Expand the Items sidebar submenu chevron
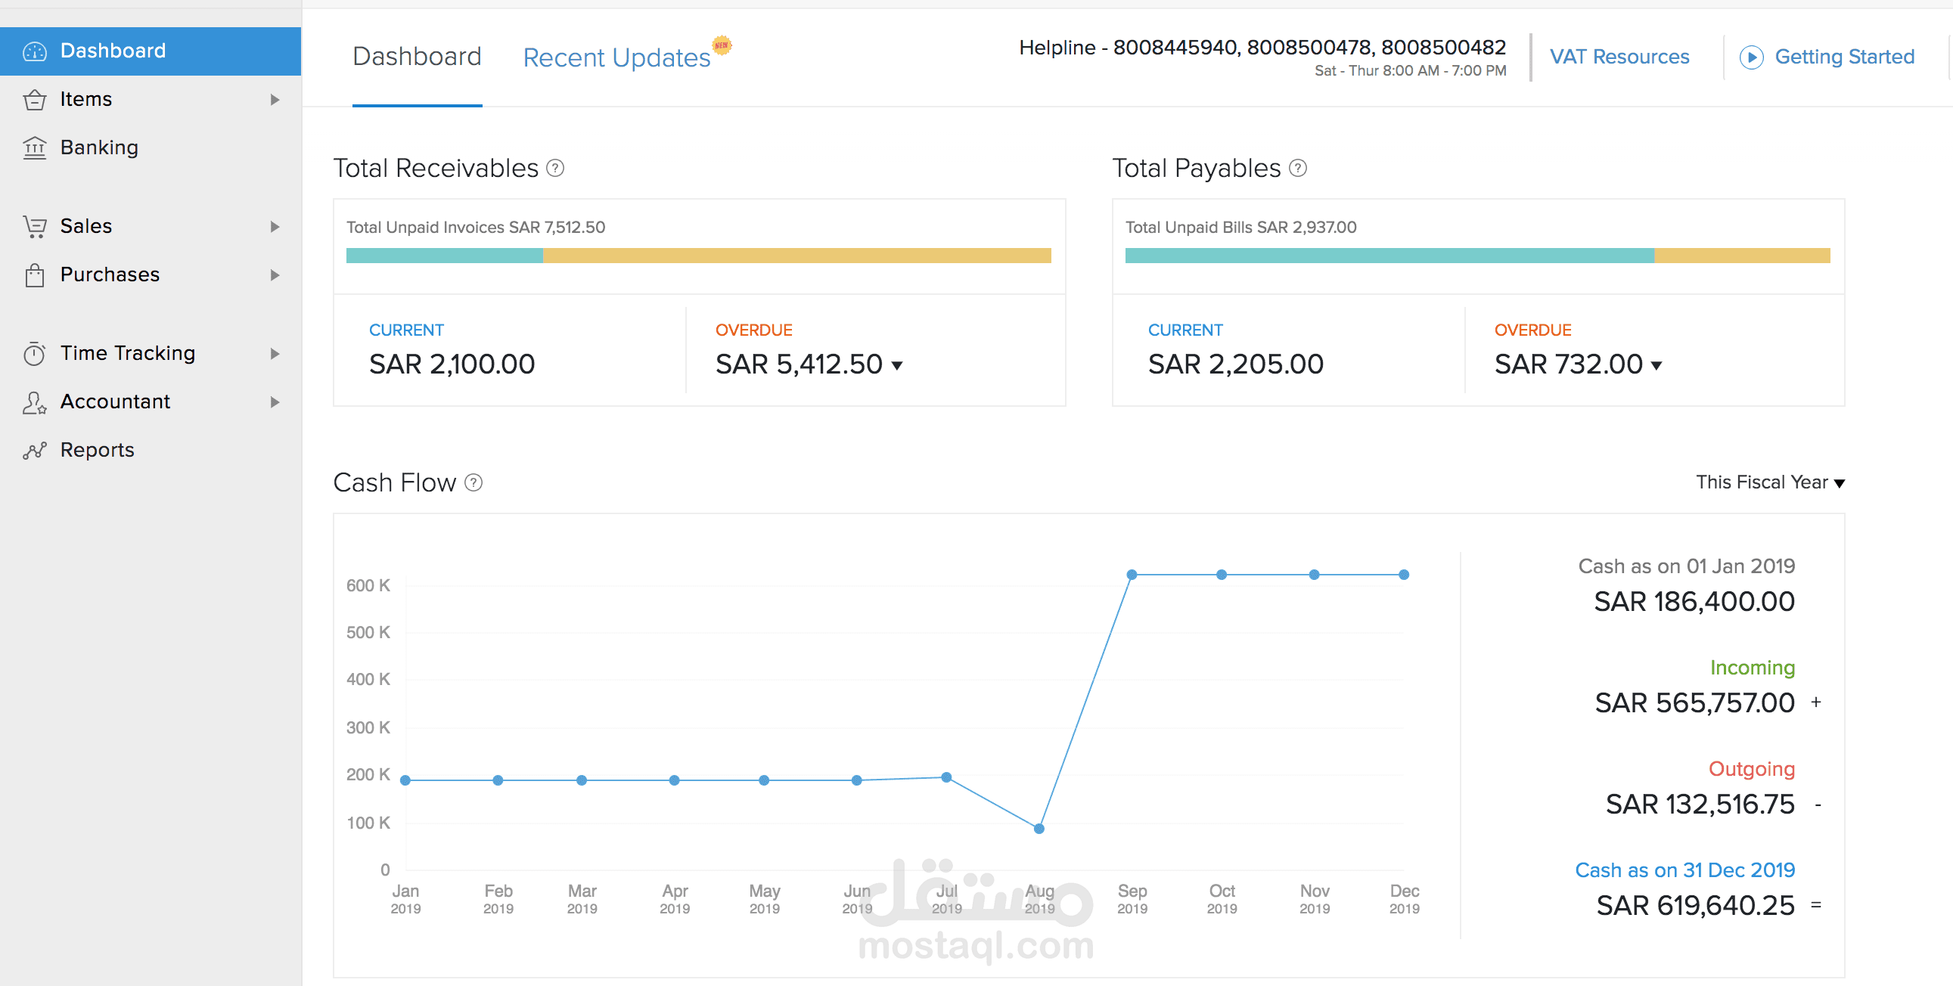 coord(275,99)
